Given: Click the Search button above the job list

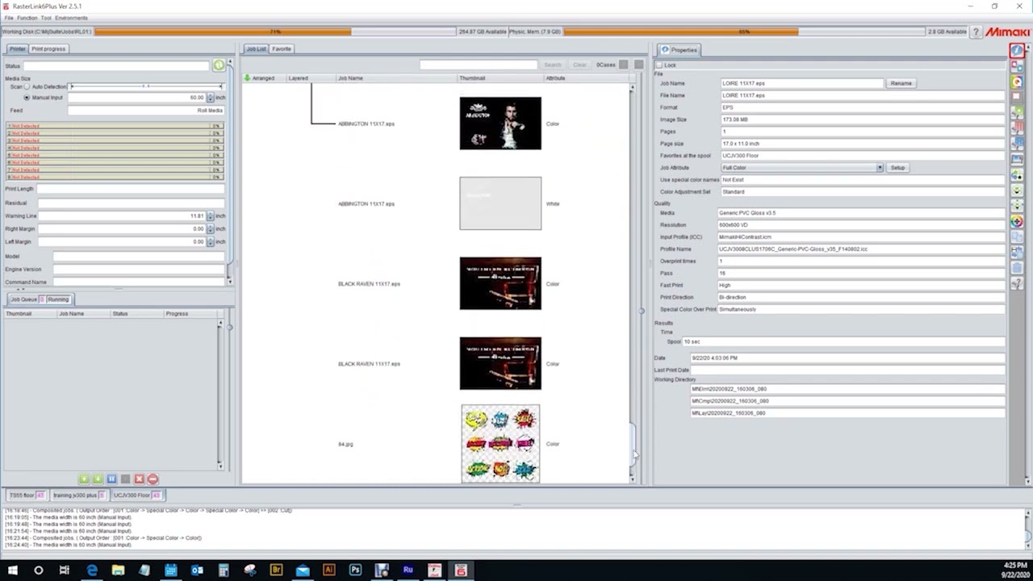Looking at the screenshot, I should (x=552, y=65).
